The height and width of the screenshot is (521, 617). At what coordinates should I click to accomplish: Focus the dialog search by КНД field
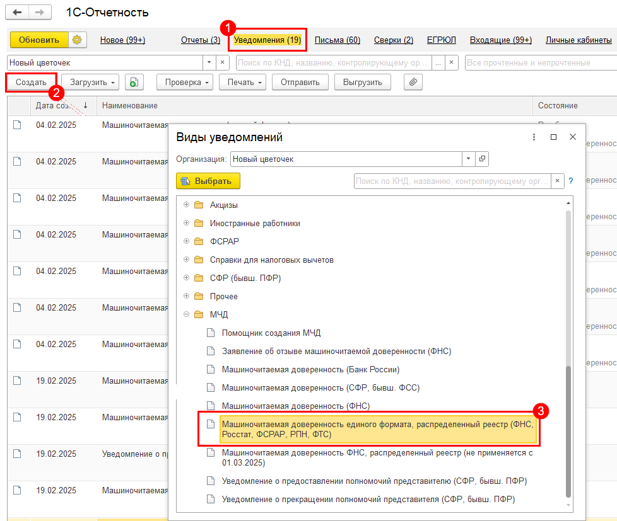452,181
